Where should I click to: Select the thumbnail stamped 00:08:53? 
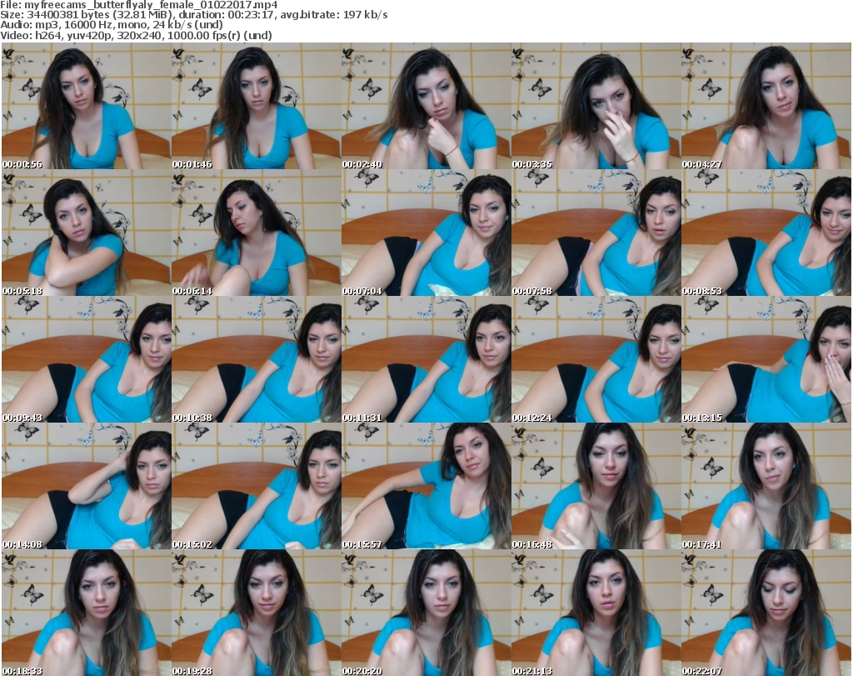click(766, 233)
